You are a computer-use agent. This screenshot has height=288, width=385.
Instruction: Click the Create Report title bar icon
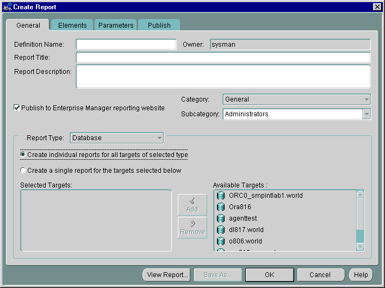point(7,7)
